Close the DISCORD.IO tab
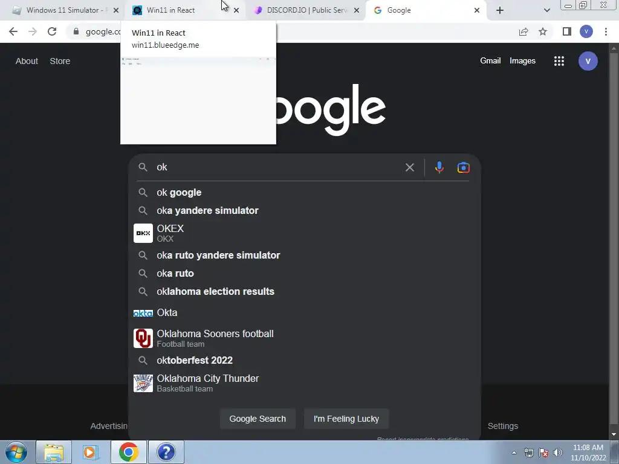This screenshot has height=464, width=619. (x=357, y=10)
